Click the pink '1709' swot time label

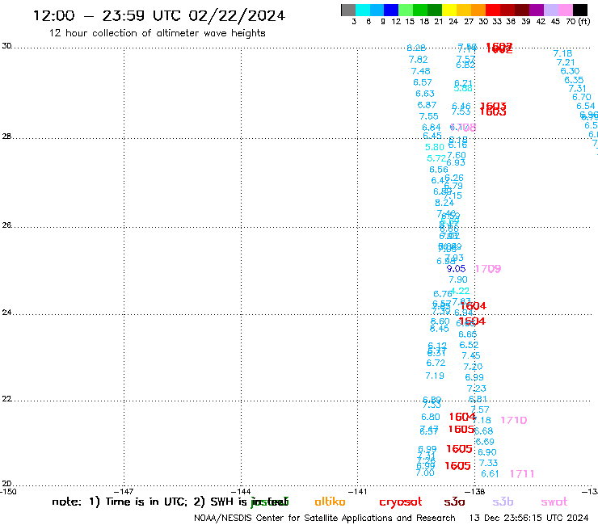click(x=488, y=269)
